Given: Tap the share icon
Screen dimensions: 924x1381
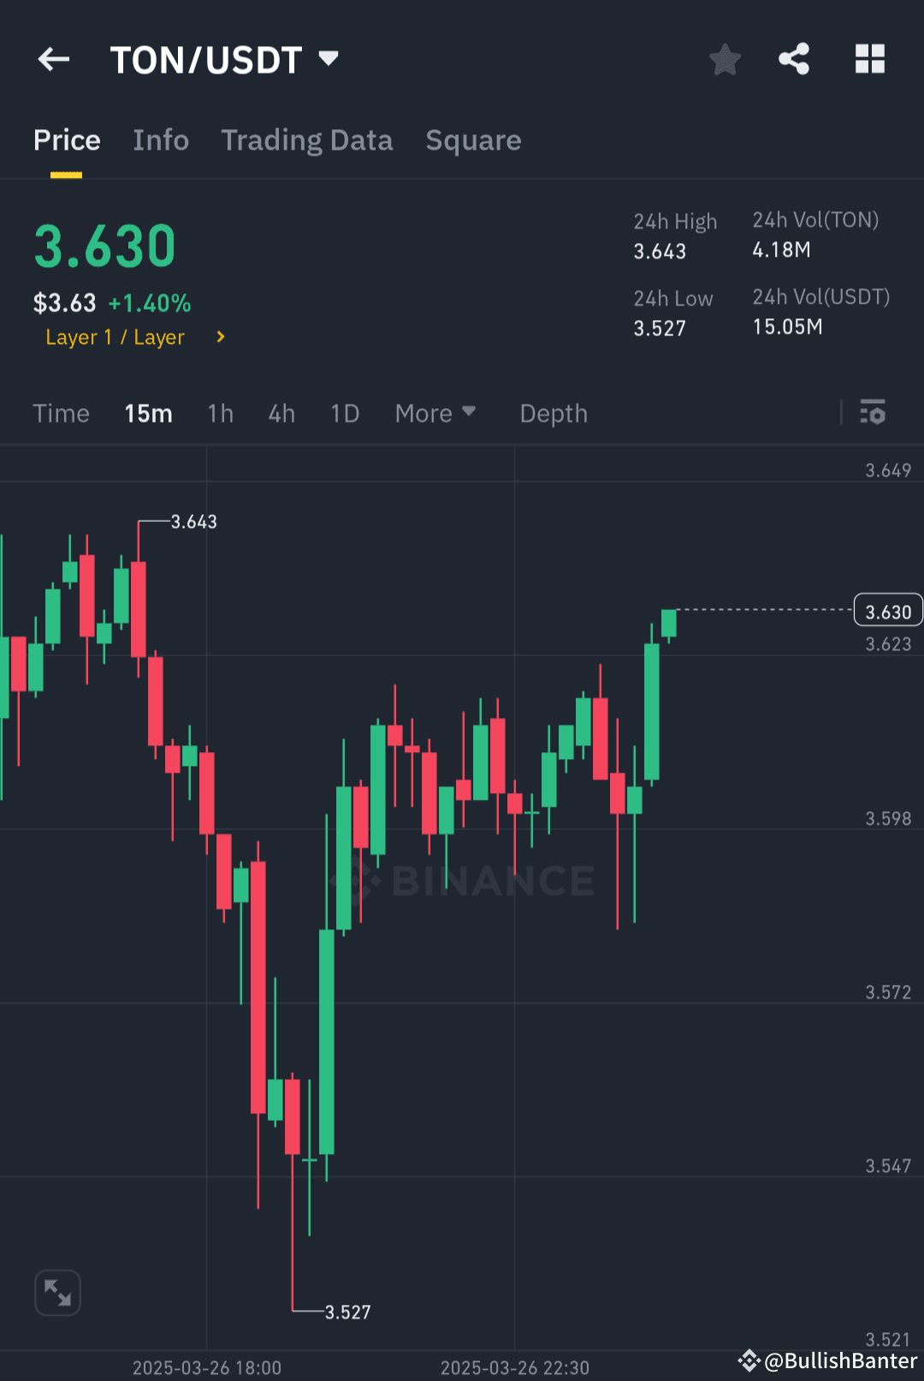Looking at the screenshot, I should coord(794,59).
